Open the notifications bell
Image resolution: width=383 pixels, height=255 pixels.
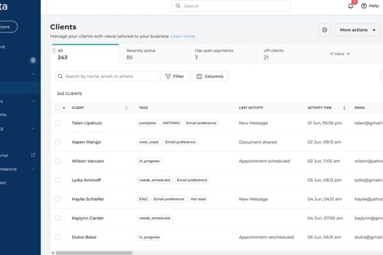point(350,6)
